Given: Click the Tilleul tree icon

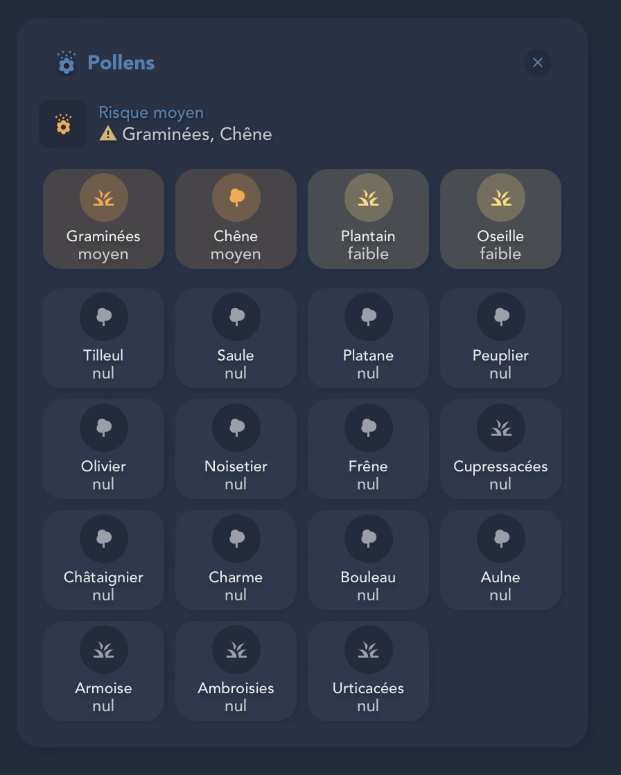Looking at the screenshot, I should pyautogui.click(x=104, y=317).
